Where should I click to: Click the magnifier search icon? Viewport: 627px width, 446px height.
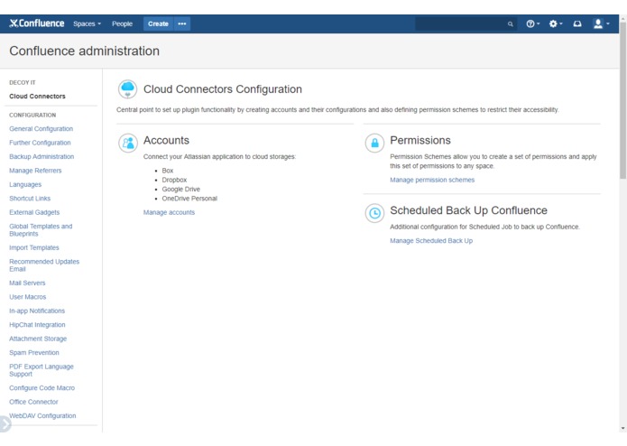pos(511,24)
